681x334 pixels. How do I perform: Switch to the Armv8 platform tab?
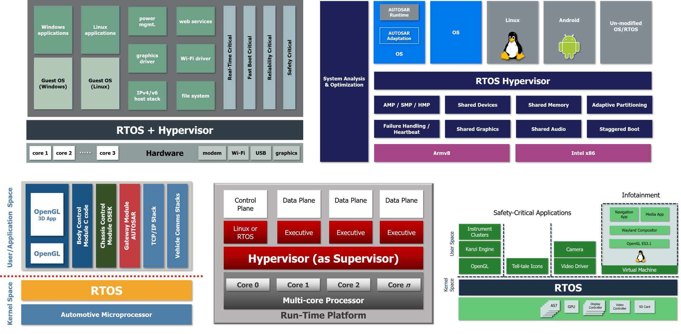point(441,153)
